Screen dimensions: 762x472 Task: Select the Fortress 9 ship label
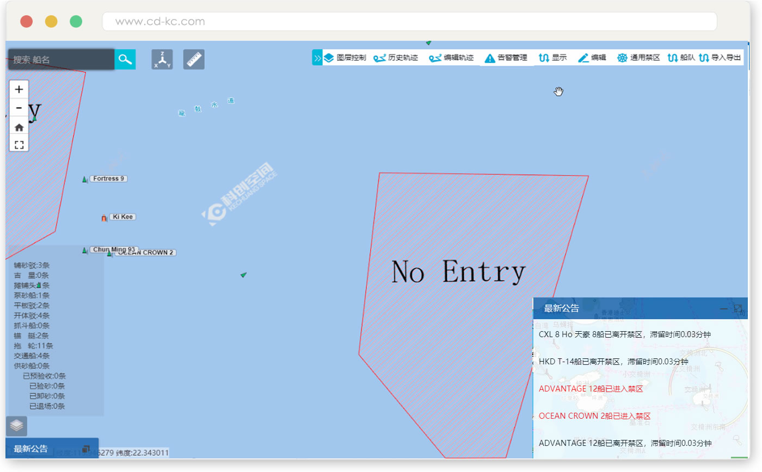108,178
